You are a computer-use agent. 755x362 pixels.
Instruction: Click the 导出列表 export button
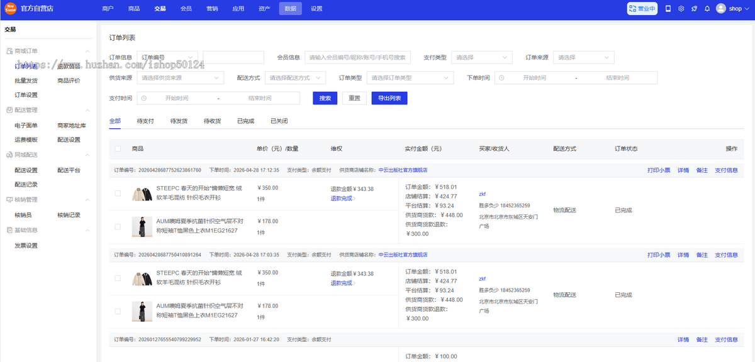click(x=389, y=98)
